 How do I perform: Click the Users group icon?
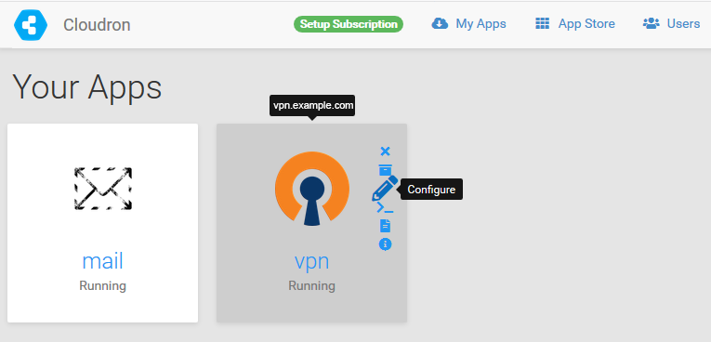click(652, 23)
